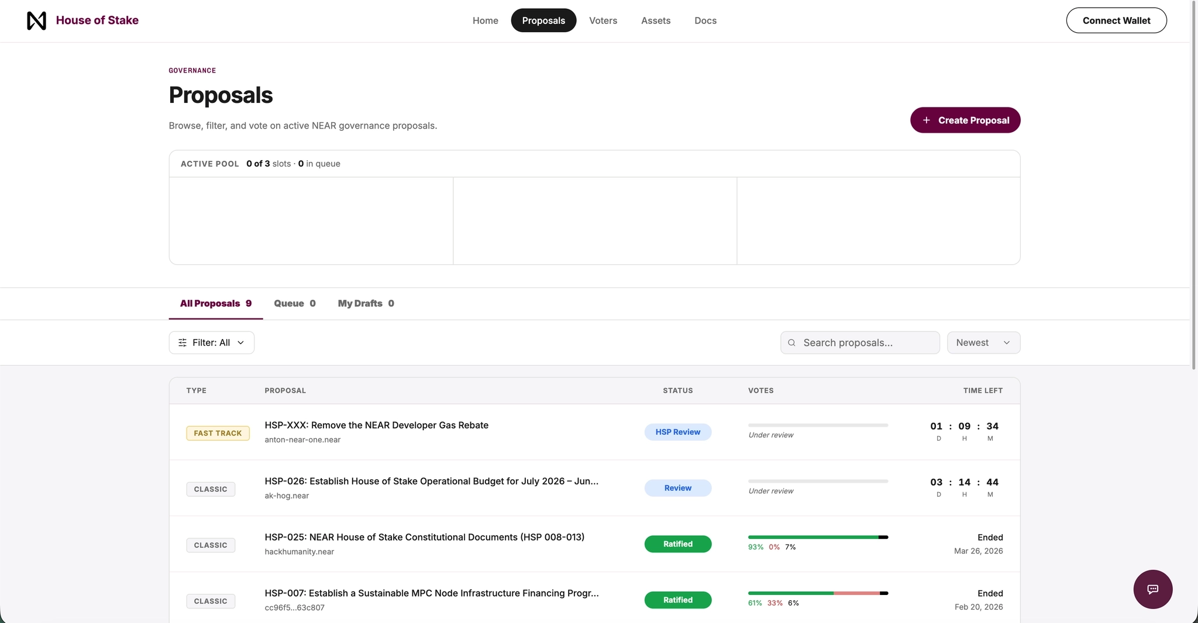Click the page vertical scrollbar
1198x623 pixels.
coord(1194,185)
